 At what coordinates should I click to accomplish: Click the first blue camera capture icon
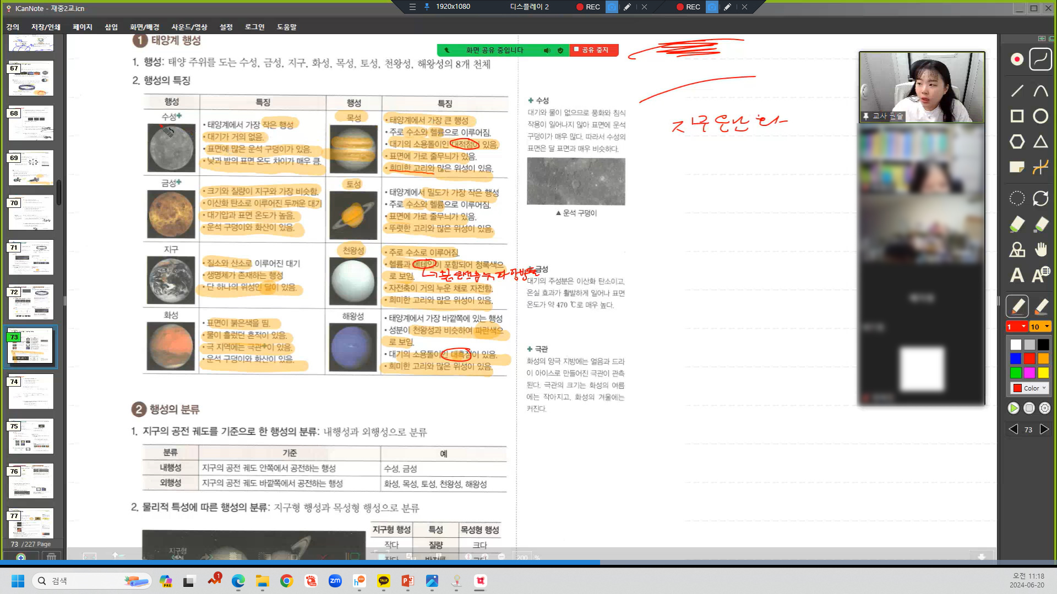point(612,7)
